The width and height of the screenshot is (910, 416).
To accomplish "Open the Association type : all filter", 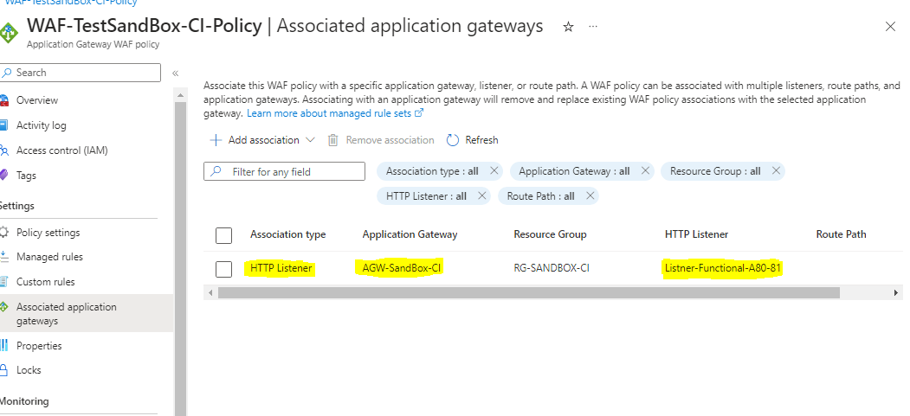I will tap(432, 171).
